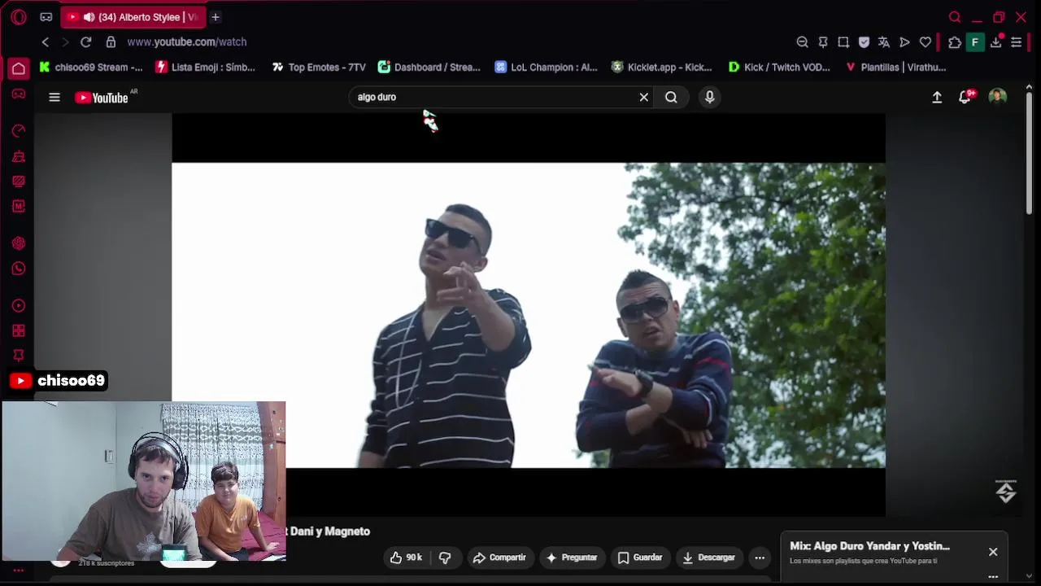Translate page with the translate icon
The height and width of the screenshot is (586, 1041).
[884, 42]
